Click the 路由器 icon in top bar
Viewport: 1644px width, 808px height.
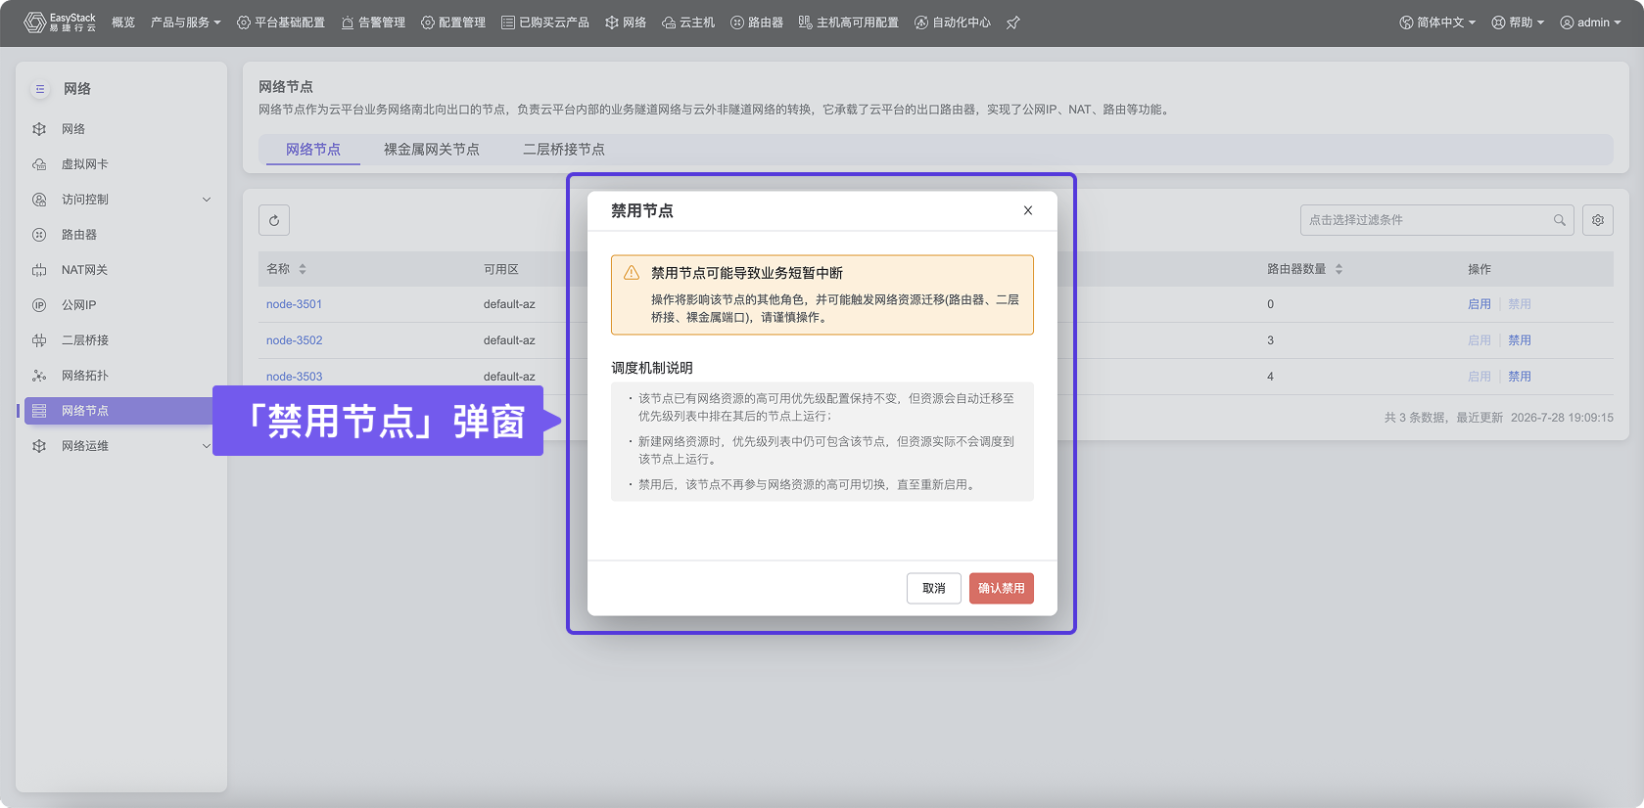coord(737,22)
